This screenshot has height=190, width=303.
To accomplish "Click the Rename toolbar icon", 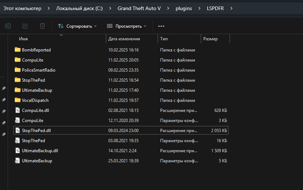I will 8,26.
